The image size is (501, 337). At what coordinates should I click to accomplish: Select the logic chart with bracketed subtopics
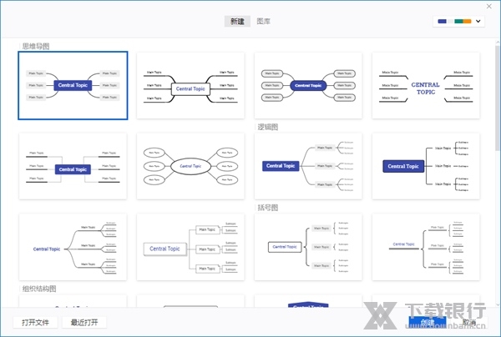[x=426, y=166]
